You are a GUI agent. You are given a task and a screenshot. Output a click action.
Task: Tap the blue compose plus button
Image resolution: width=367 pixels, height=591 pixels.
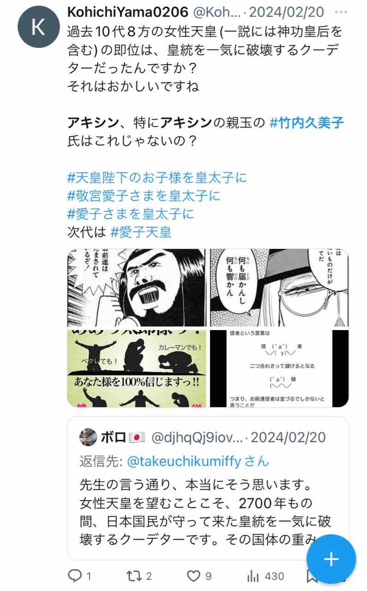point(331,560)
